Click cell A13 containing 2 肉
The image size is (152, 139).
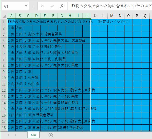[11, 97]
